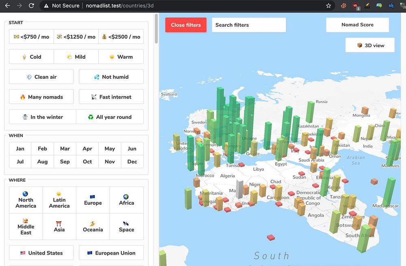Pick Mar in the WHEN months
Image resolution: width=406 pixels, height=266 pixels.
65,149
